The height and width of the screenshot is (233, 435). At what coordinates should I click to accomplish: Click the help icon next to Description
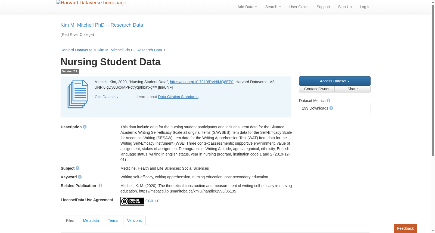[x=85, y=127]
